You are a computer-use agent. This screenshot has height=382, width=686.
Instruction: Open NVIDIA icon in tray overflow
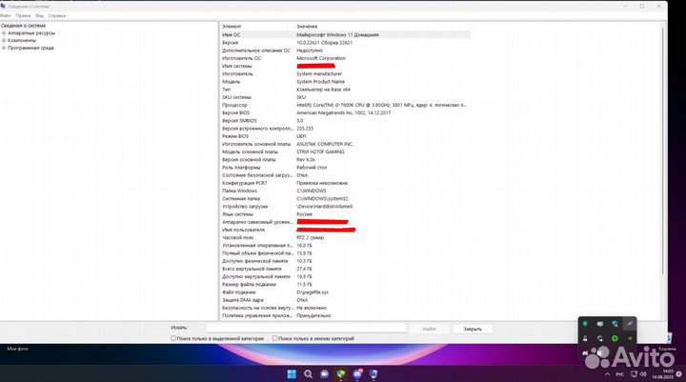630,338
